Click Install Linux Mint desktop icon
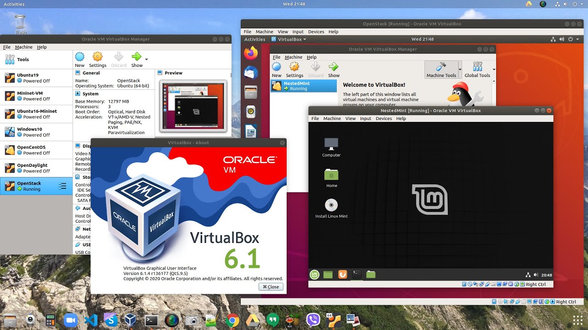The width and height of the screenshot is (588, 330). pos(331,209)
